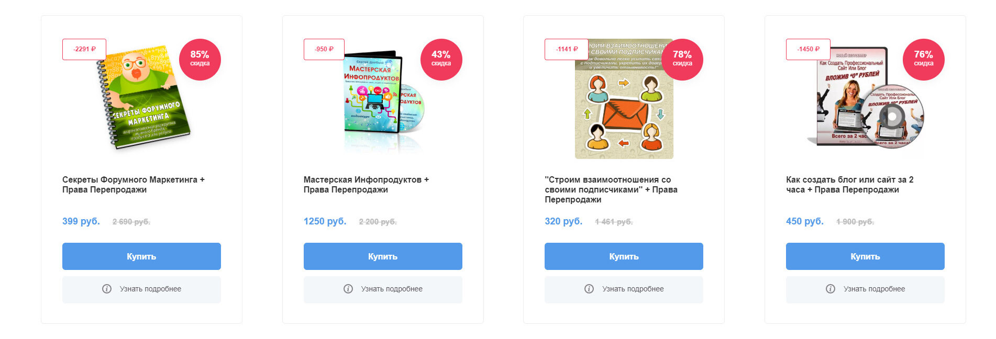The image size is (996, 339).
Task: Click the -1450 ₽ savings label
Action: (x=808, y=49)
